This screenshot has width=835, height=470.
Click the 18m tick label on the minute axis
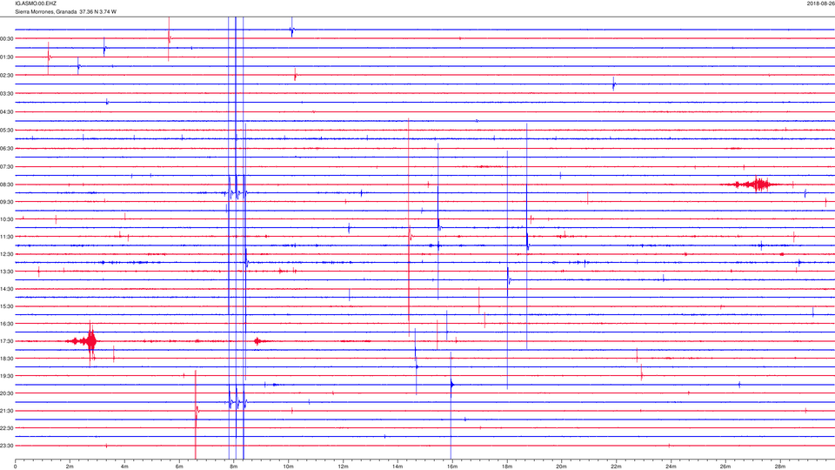[x=506, y=467]
